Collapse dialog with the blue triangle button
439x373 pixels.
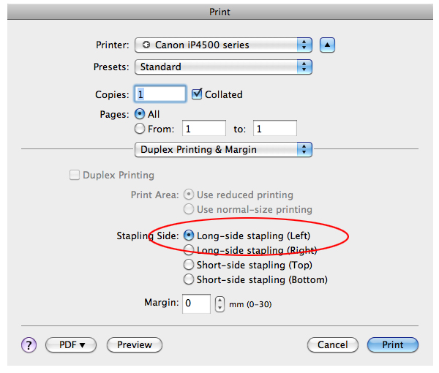click(327, 45)
